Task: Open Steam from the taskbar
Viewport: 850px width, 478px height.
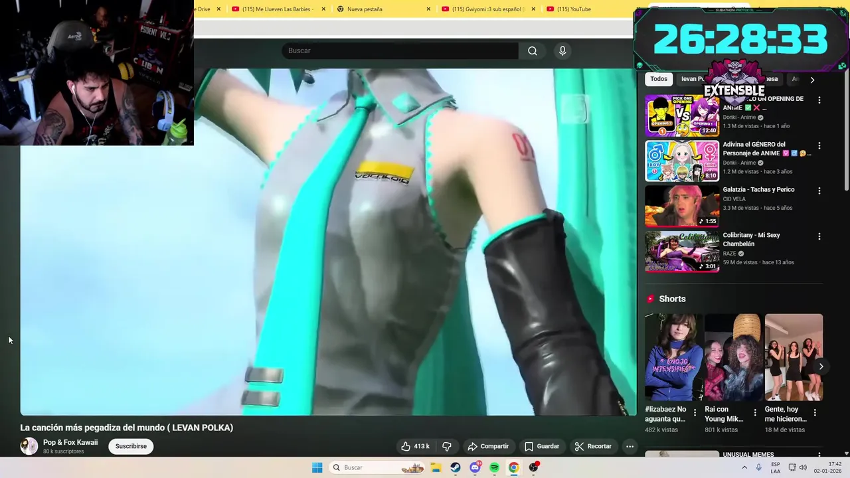Action: tap(455, 467)
